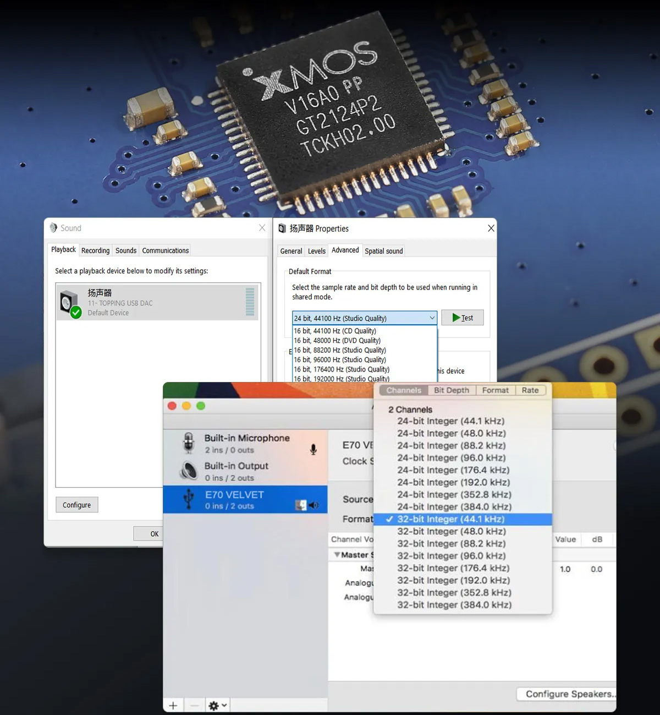Screen dimensions: 660x715
Task: Choose 16 bit, 48000 Hz (DVD Quality)
Action: pos(365,341)
